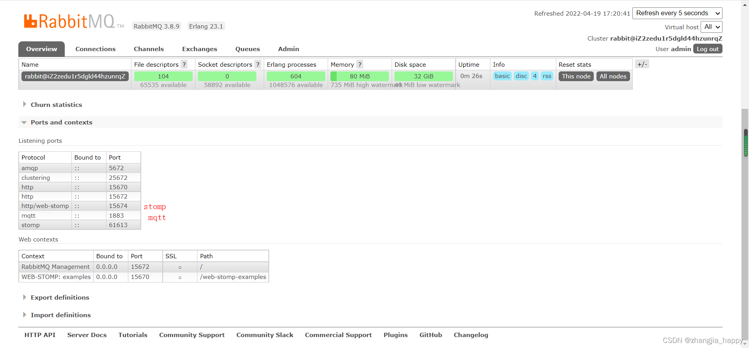Viewport: 749px width, 348px height.
Task: Open the Channels tab
Action: (x=149, y=49)
